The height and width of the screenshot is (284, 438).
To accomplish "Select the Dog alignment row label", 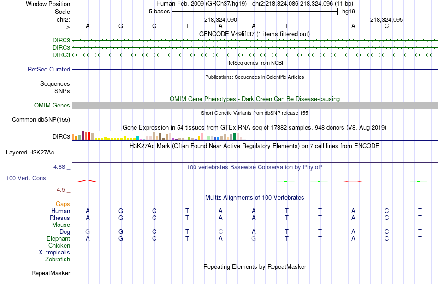I will 65,232.
